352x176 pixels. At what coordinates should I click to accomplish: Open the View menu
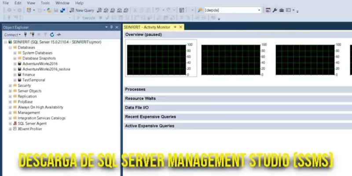31,3
